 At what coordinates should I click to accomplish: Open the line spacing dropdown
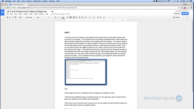[x=85, y=18]
